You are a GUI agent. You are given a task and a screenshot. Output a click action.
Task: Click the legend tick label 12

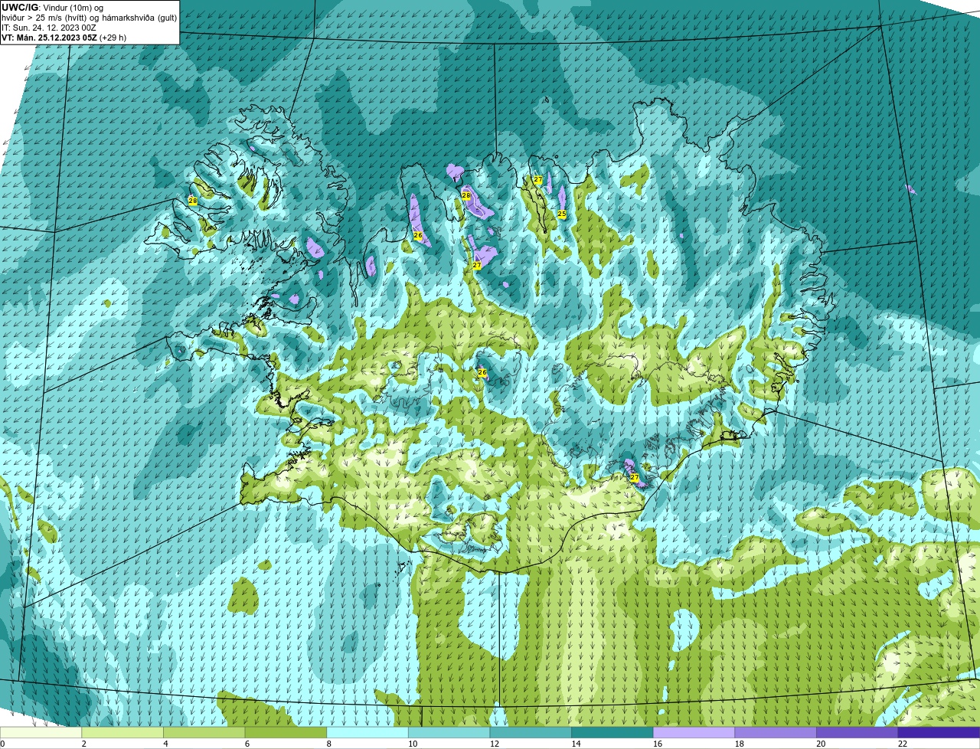(495, 744)
